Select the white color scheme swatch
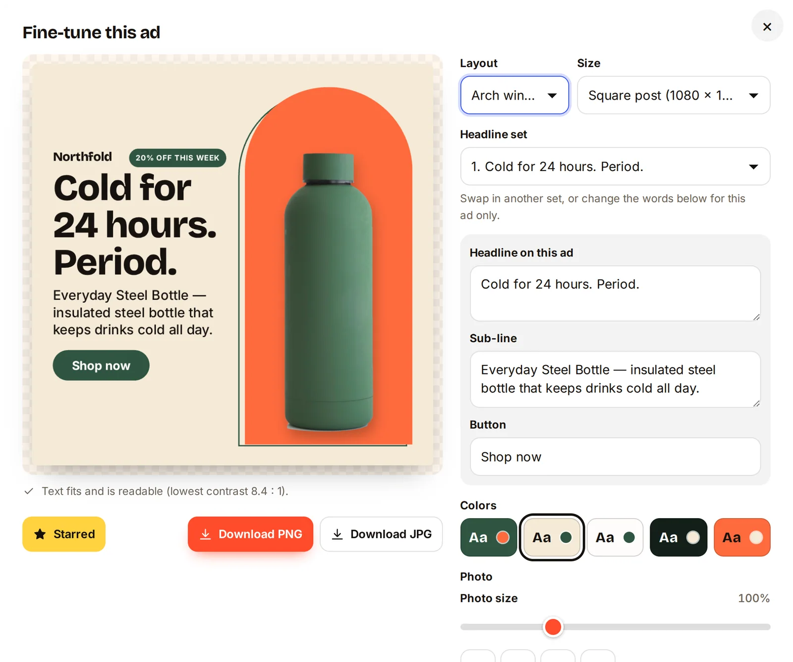The height and width of the screenshot is (662, 793). click(x=615, y=538)
